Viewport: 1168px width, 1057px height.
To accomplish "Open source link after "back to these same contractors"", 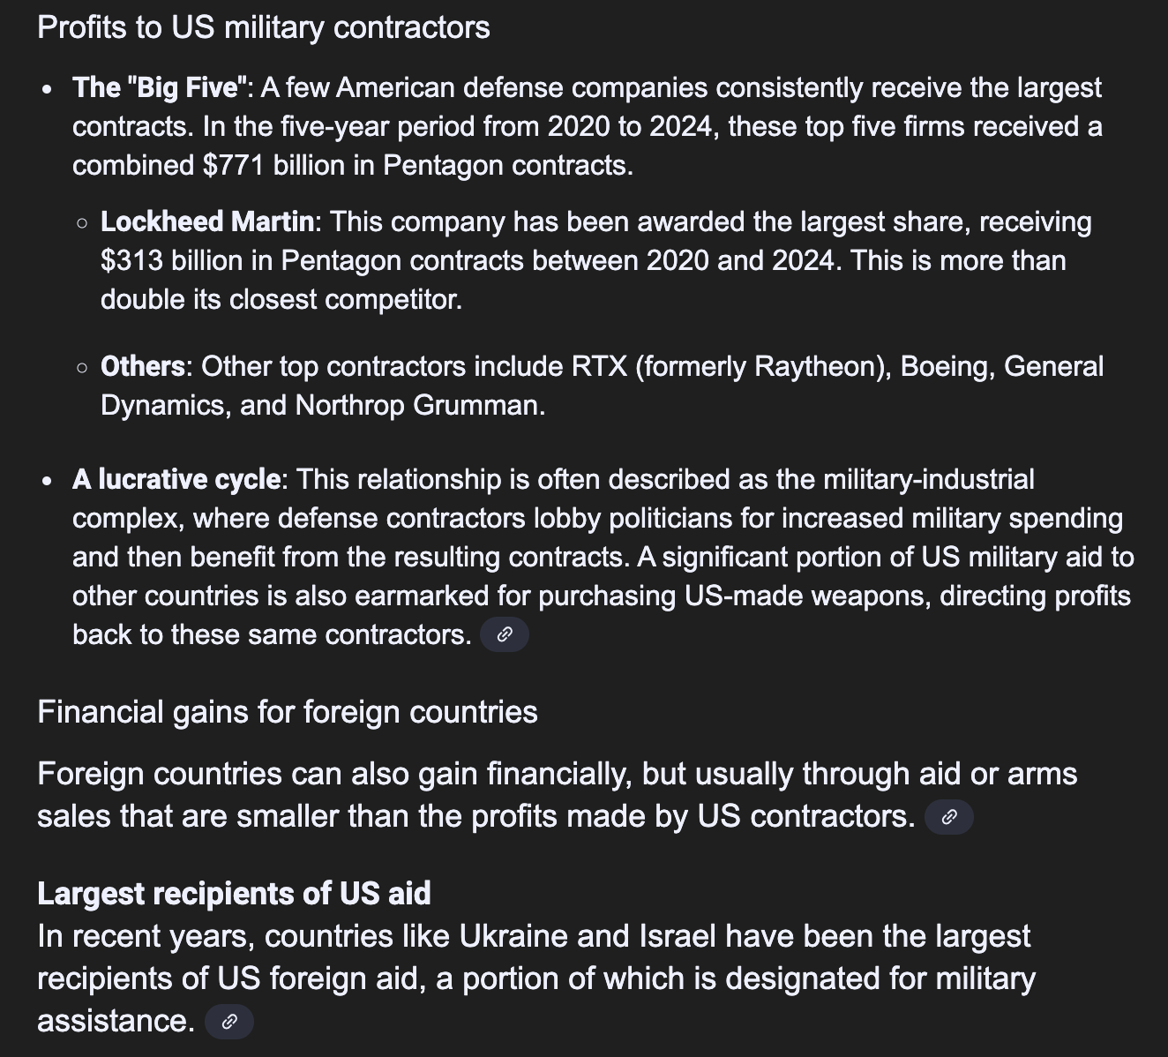I will click(505, 634).
